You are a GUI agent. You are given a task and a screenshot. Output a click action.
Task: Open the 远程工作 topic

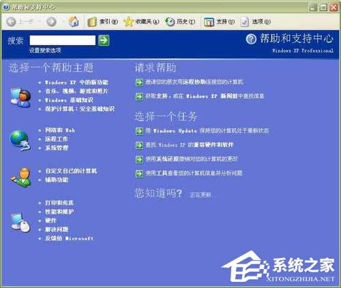(57, 139)
